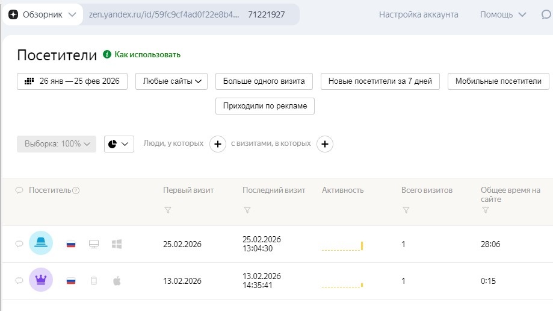Open the filter under Первый визит

168,210
